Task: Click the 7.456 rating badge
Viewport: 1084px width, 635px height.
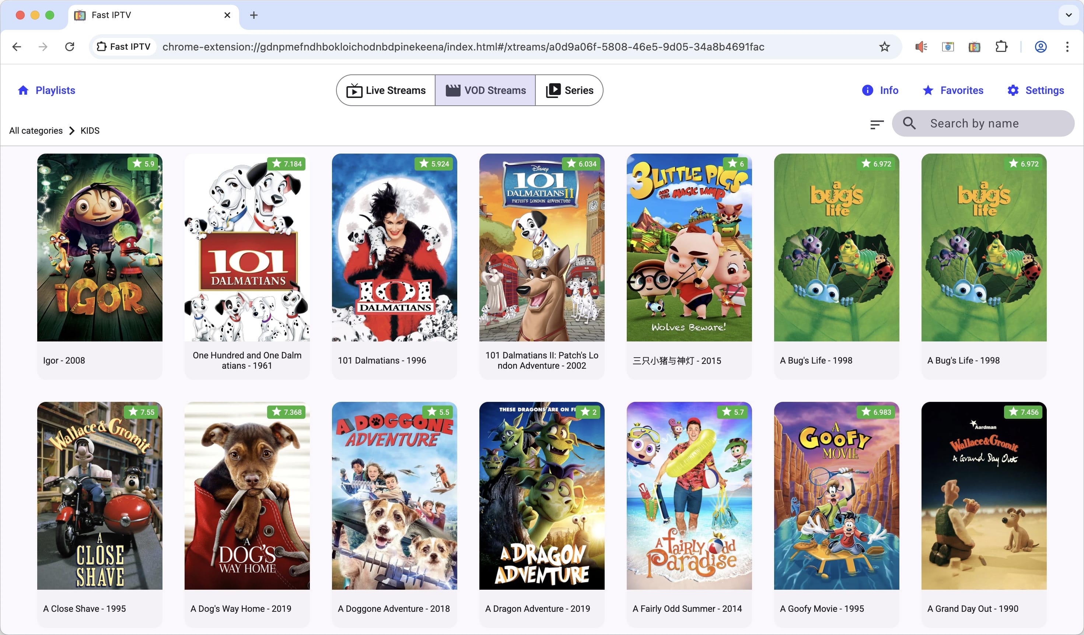Action: click(1023, 412)
